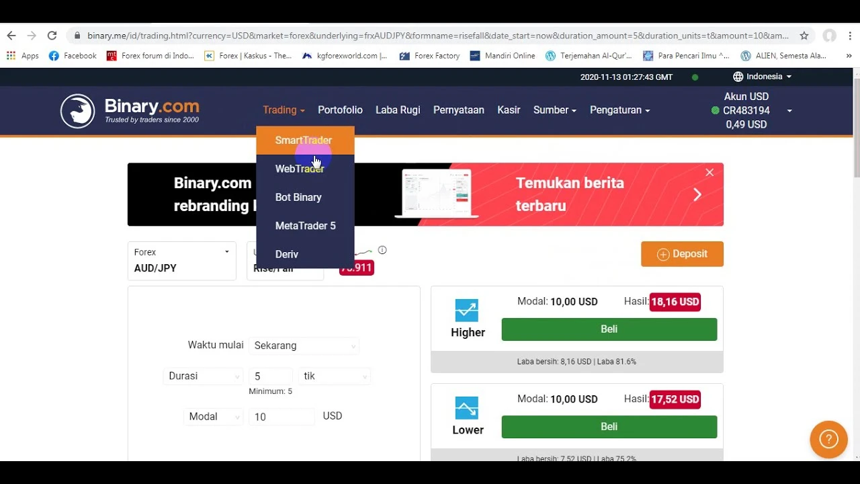The height and width of the screenshot is (484, 860).
Task: Open the Terjemahan Al-Qur'... bookmark
Action: click(589, 56)
